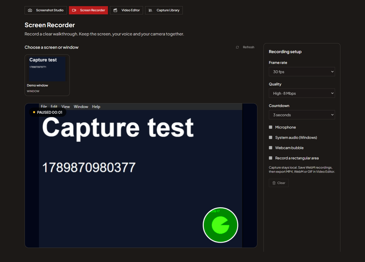This screenshot has width=365, height=262.
Task: Click the File menu in the preview
Action: pyautogui.click(x=44, y=106)
